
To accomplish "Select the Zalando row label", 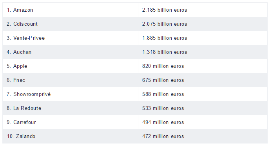I will 70,136.
